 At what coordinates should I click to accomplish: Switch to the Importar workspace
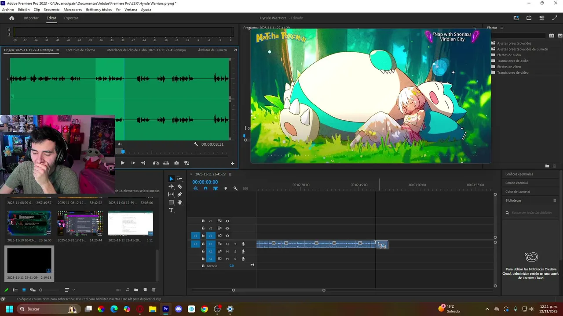pos(31,18)
